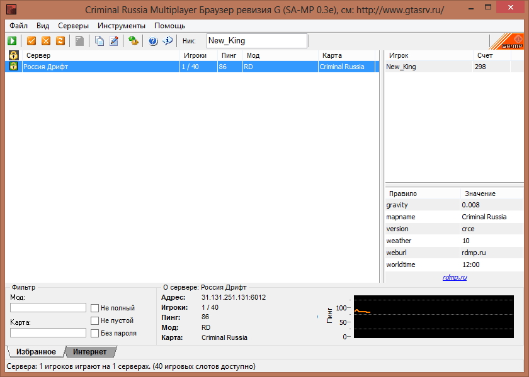Viewport: 529px width, 377px height.
Task: Connect to the selected server with the green play icon
Action: point(12,41)
